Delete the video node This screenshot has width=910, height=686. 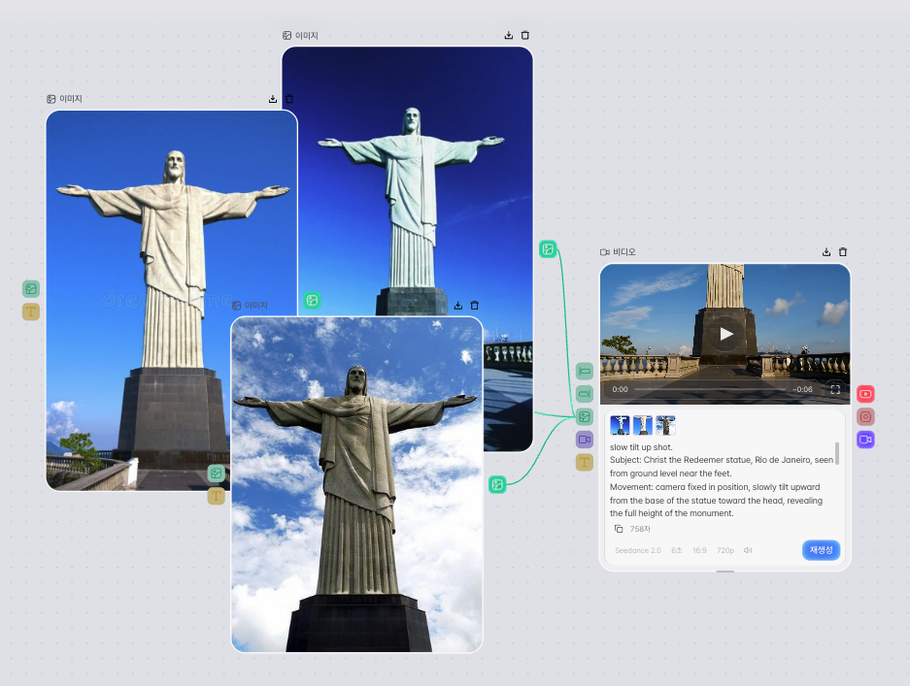click(x=843, y=252)
